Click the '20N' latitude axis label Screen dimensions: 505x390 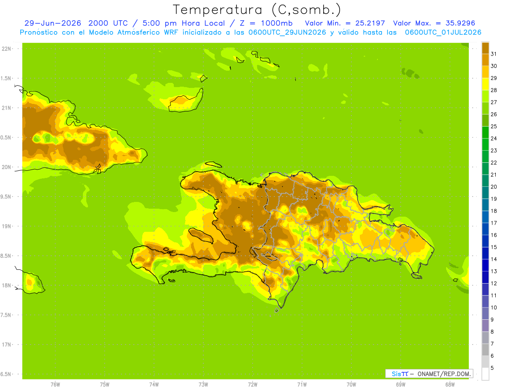7,167
